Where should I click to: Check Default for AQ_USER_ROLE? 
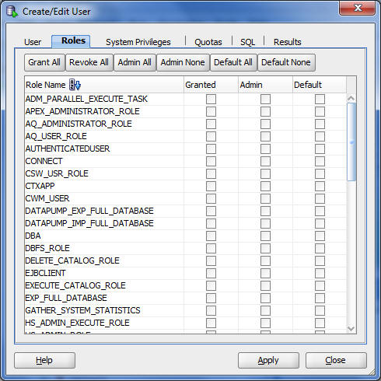(320, 137)
